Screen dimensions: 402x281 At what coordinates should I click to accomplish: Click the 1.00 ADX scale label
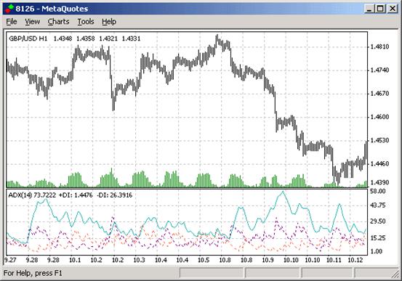click(377, 251)
